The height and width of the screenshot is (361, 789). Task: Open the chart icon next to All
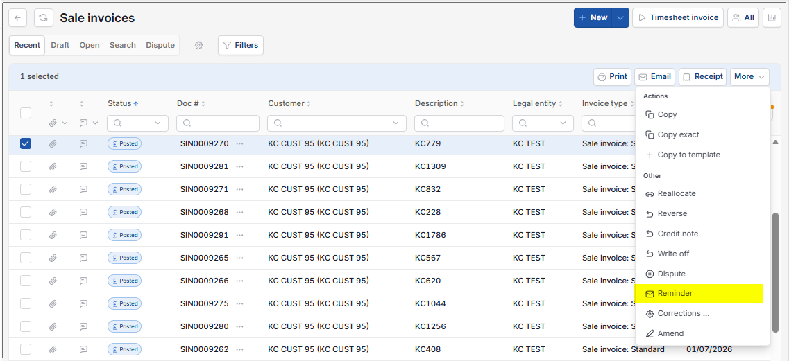click(x=772, y=17)
